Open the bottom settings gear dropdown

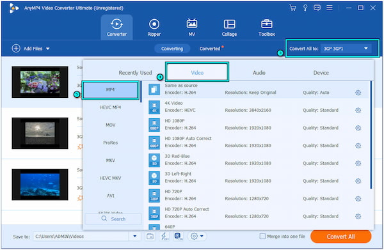click(197, 237)
